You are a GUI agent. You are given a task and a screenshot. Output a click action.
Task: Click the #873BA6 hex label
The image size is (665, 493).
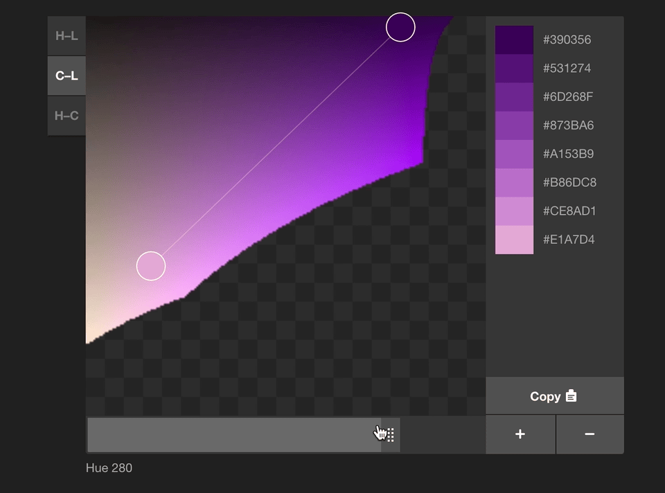568,125
